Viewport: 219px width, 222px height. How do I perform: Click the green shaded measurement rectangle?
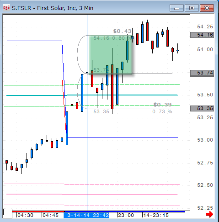[x=111, y=55]
